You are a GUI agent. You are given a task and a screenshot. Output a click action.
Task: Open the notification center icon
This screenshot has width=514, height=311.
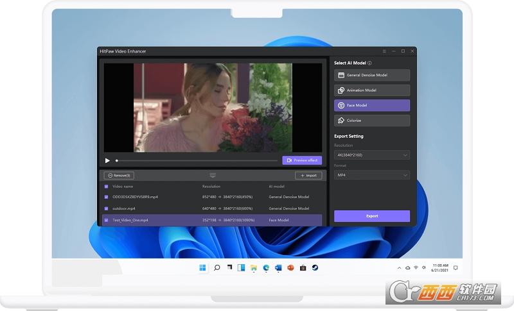456,268
